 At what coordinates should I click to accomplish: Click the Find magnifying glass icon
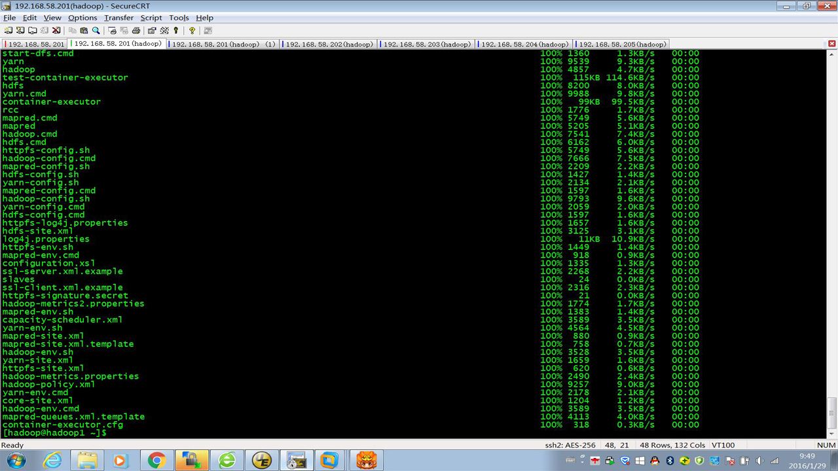[96, 30]
